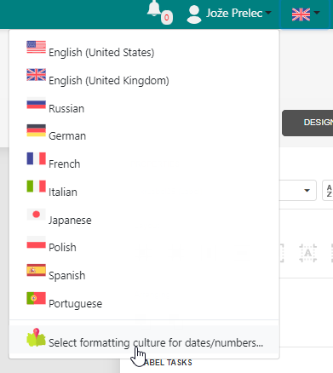Image resolution: width=333 pixels, height=373 pixels.
Task: Click the dashed text box A icon
Action: [x=307, y=253]
